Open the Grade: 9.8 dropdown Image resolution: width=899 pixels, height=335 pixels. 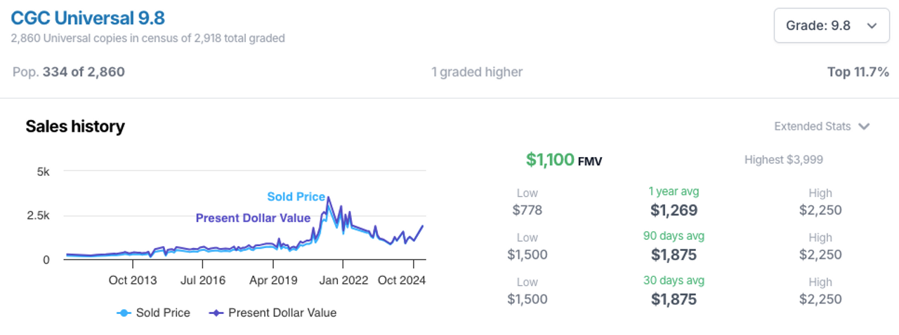(x=831, y=26)
